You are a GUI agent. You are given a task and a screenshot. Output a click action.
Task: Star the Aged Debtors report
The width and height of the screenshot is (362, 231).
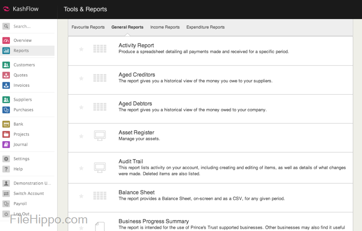click(x=81, y=107)
